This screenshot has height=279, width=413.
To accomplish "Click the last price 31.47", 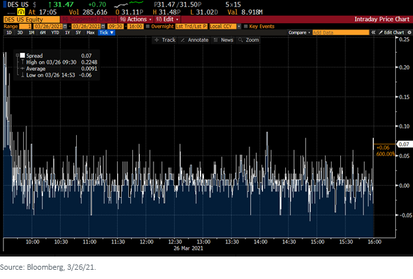I will coord(64,5).
